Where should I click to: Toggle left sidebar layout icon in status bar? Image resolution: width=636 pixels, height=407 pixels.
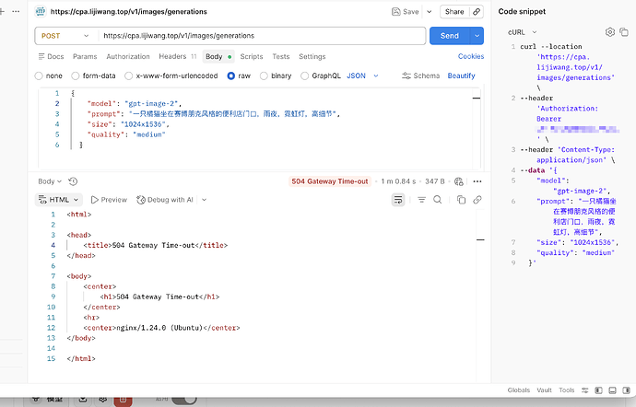(x=598, y=390)
